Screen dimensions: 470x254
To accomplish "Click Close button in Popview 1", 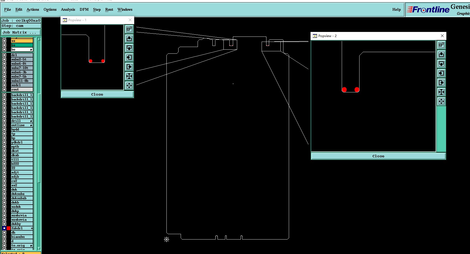I will tap(97, 95).
